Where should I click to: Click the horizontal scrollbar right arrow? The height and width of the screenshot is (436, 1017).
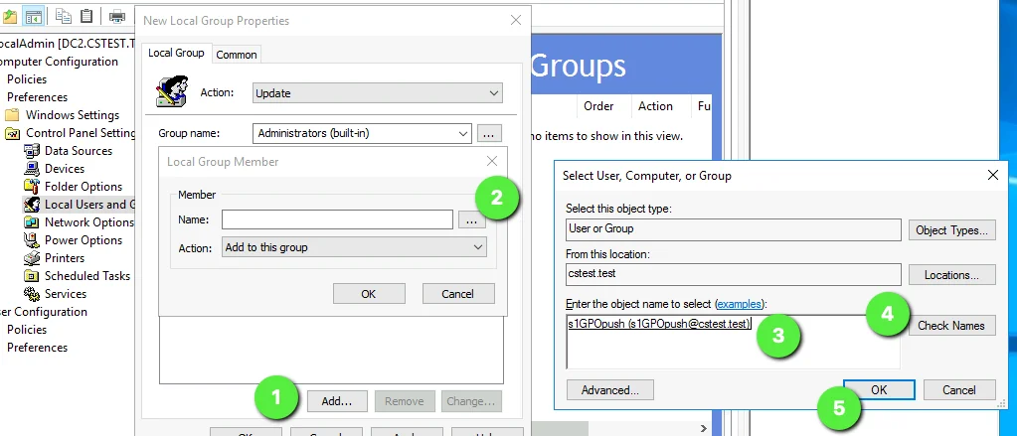coord(704,428)
